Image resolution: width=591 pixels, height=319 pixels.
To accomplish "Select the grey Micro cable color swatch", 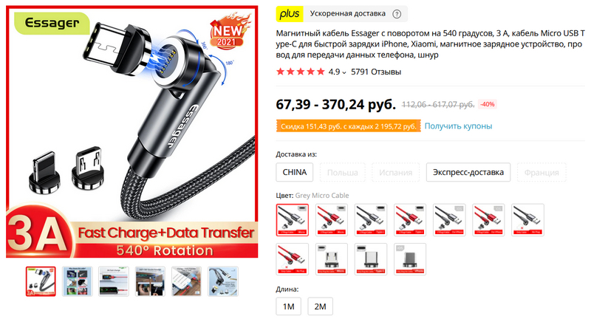I will pos(293,220).
